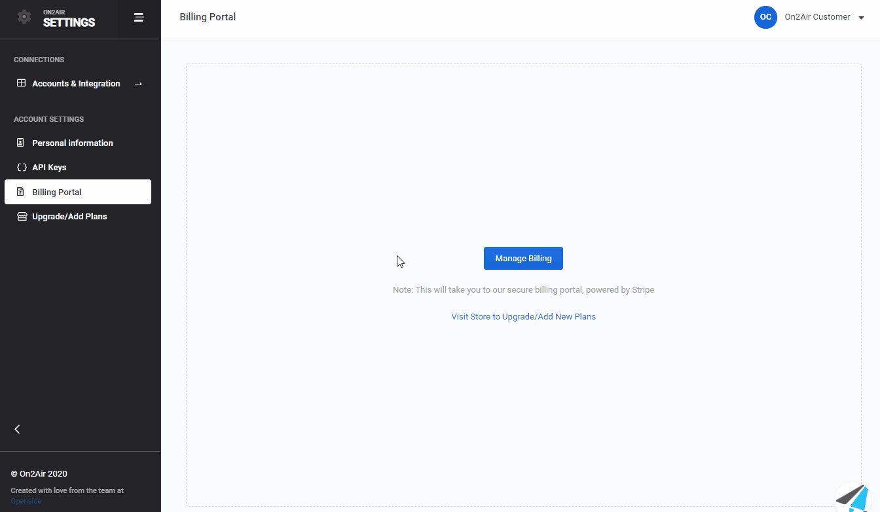Open the paper plane chat widget
This screenshot has width=880, height=512.
(x=853, y=498)
